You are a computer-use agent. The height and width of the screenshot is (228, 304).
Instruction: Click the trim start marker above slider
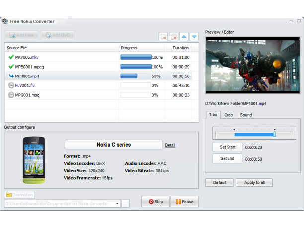(x=234, y=129)
